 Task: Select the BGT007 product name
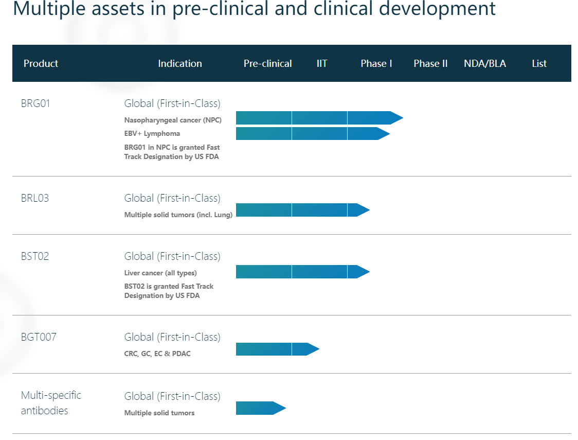pyautogui.click(x=39, y=337)
